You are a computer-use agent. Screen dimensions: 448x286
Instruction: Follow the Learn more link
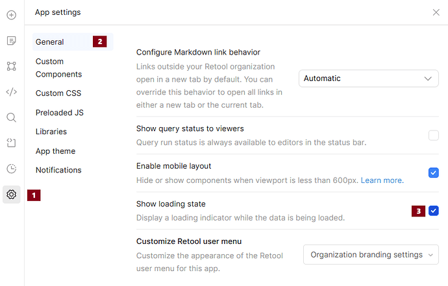click(382, 180)
